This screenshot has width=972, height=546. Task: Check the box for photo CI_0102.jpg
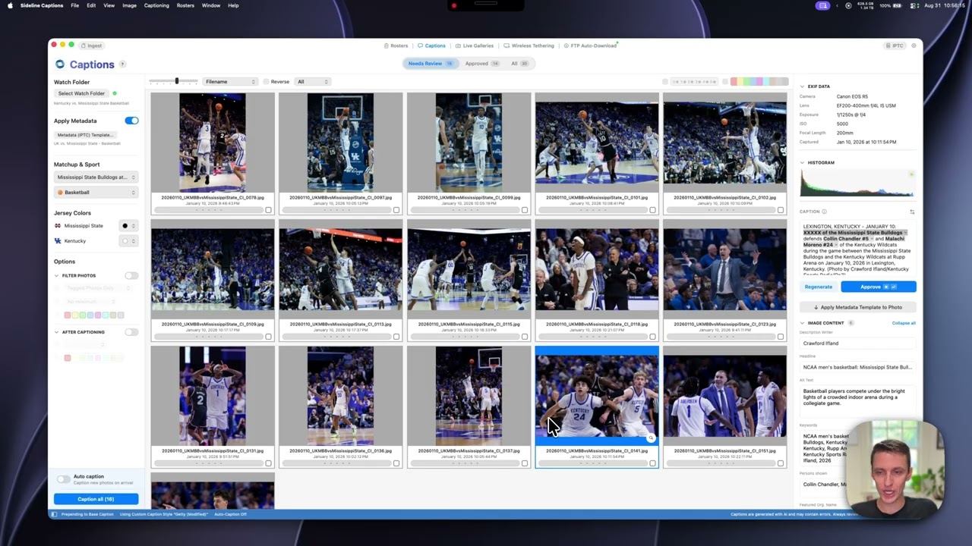coord(780,210)
